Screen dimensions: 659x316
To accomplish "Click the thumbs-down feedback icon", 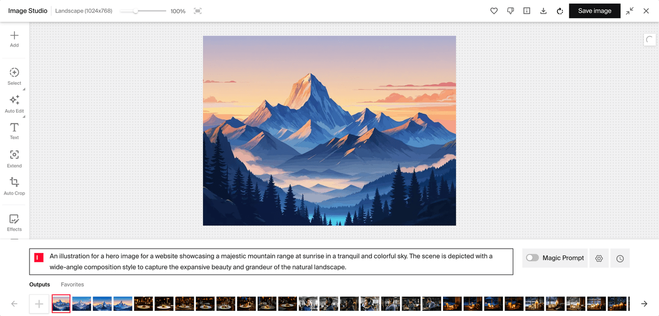I will (x=510, y=10).
